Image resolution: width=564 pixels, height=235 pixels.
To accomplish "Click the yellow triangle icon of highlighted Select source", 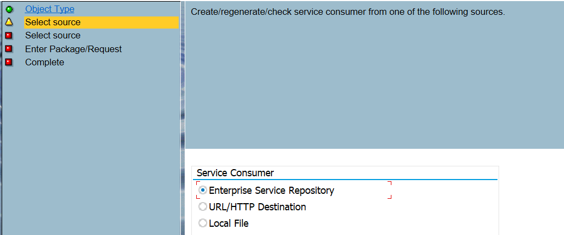I will coord(9,23).
